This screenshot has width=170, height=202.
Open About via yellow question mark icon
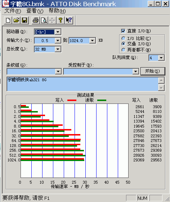(x=60, y=20)
